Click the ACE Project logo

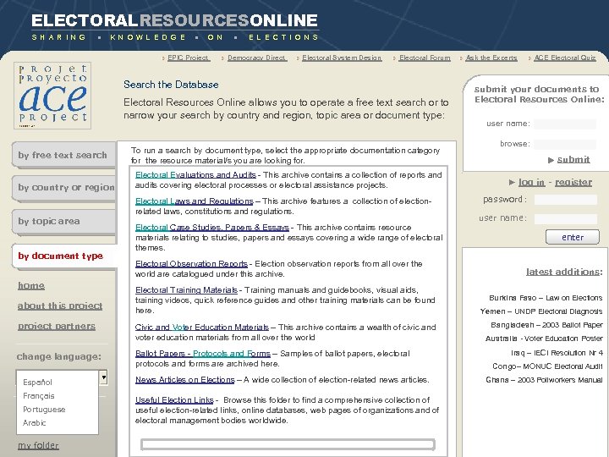tap(52, 95)
